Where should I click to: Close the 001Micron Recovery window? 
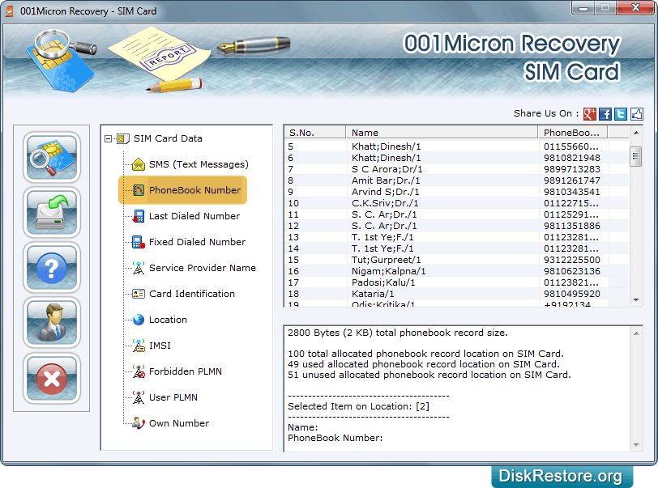click(635, 8)
